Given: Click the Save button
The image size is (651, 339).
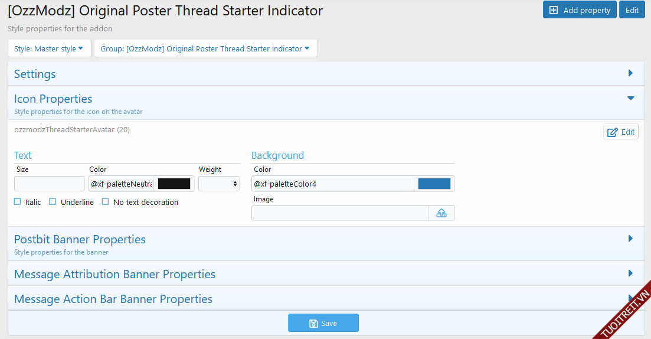Looking at the screenshot, I should 323,323.
